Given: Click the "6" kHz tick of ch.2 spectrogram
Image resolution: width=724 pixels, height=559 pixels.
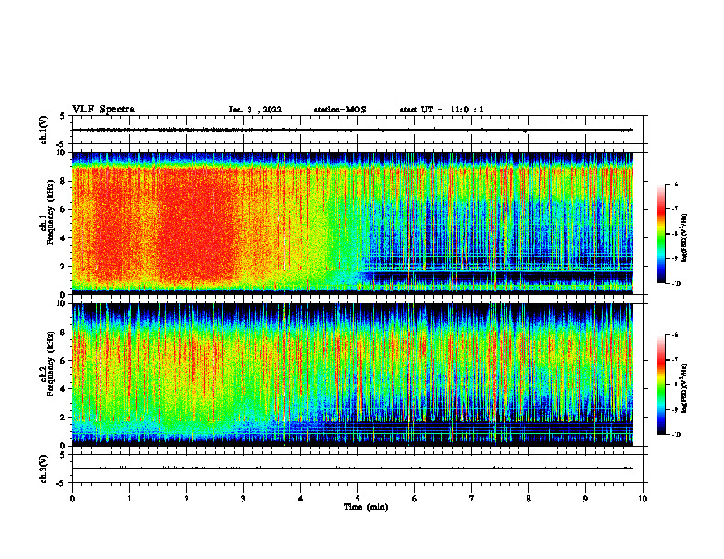Looking at the screenshot, I should pyautogui.click(x=64, y=361).
